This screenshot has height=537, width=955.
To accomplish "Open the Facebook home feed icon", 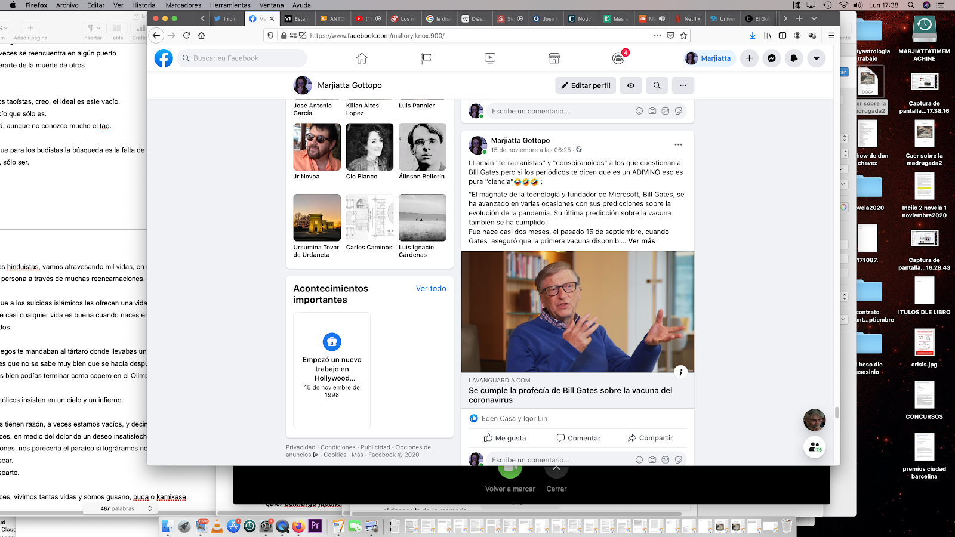I will (x=362, y=58).
